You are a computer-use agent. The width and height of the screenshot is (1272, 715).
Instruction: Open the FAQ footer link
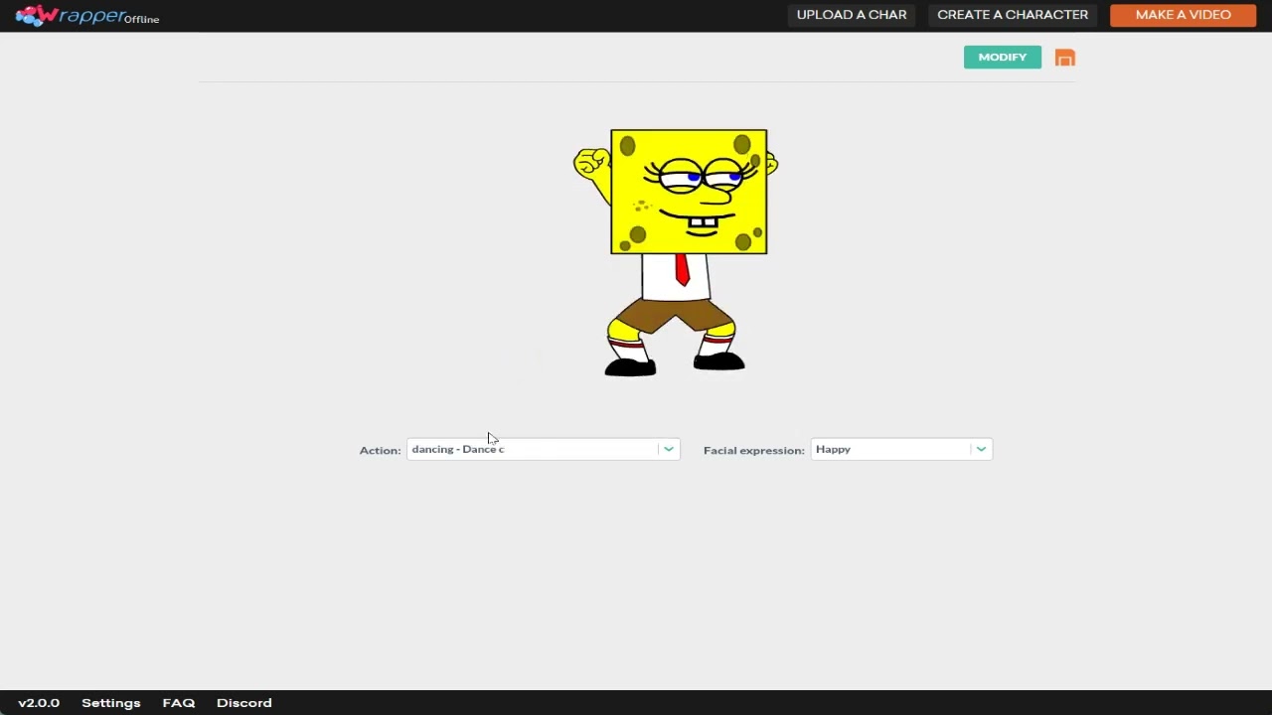pyautogui.click(x=179, y=703)
